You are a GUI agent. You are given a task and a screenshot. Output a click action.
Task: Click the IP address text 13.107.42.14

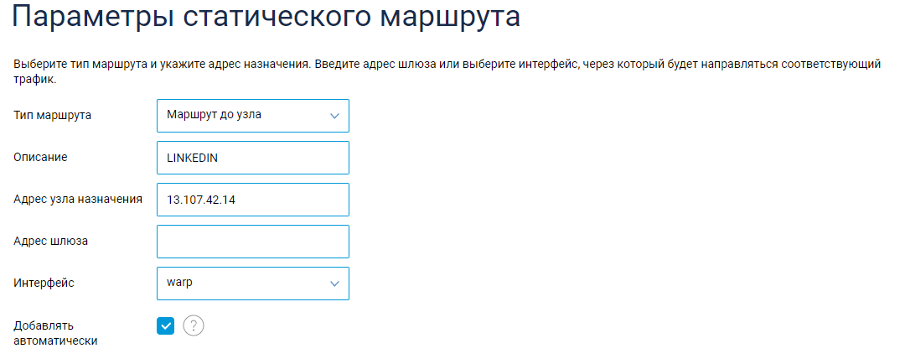click(x=202, y=200)
